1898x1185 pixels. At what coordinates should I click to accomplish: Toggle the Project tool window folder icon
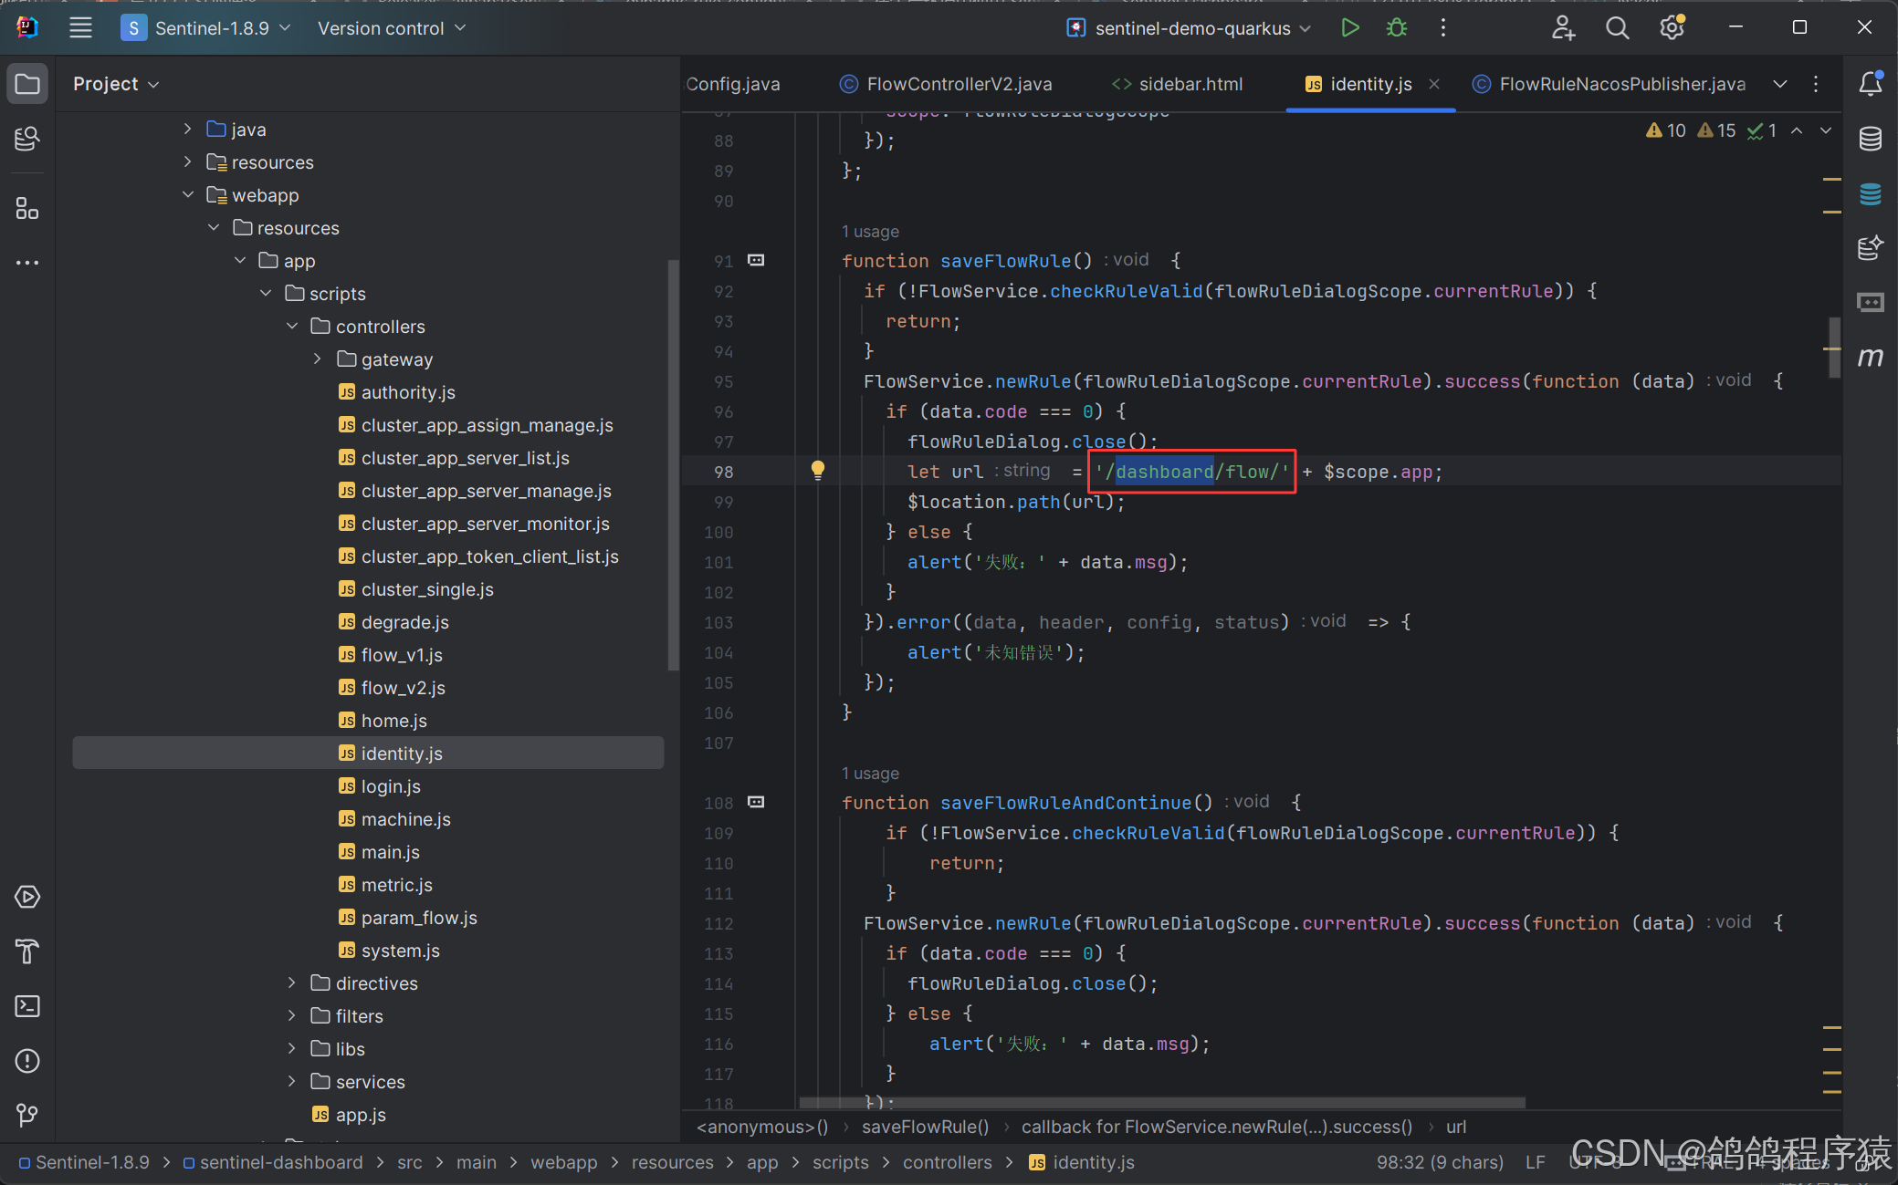click(27, 84)
